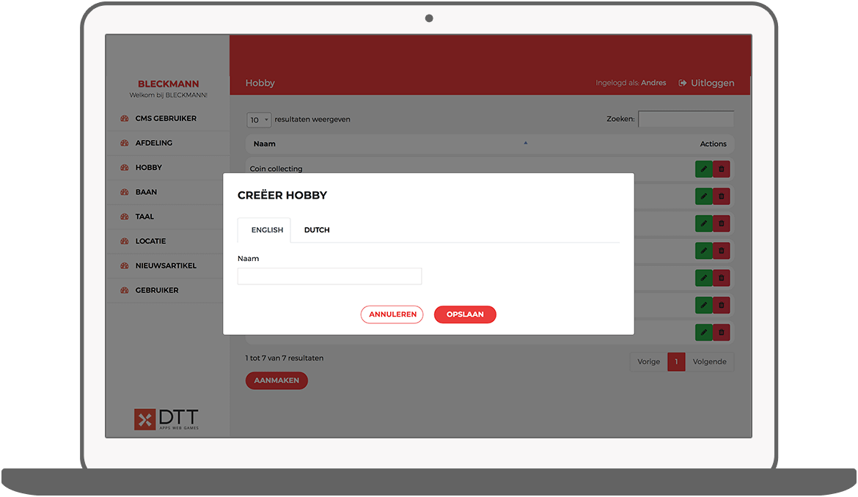
Task: Sort by the Naam column arrow
Action: point(525,143)
